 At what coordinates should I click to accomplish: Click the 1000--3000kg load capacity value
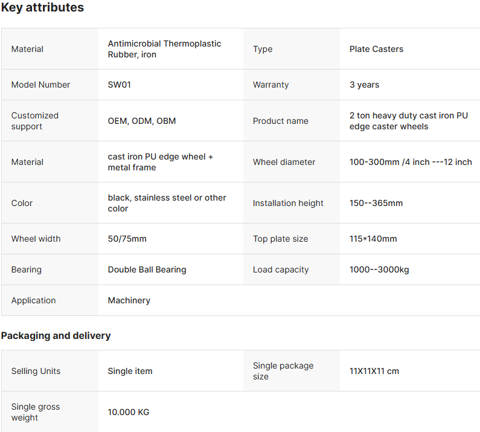tap(379, 269)
